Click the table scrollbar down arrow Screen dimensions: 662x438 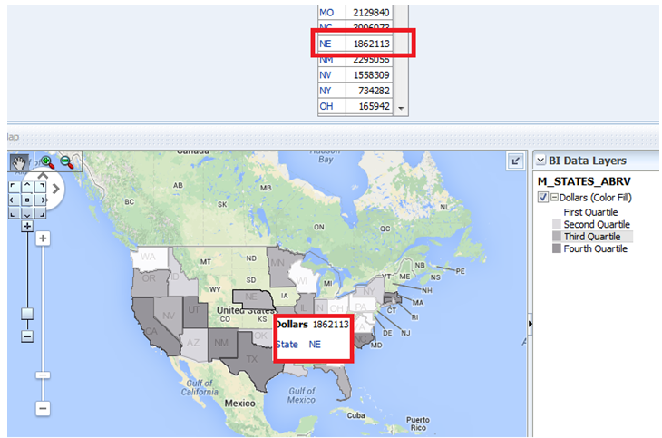[x=401, y=109]
